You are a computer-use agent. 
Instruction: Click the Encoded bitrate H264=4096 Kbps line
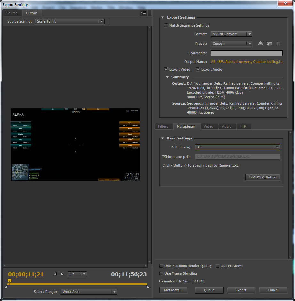click(215, 92)
